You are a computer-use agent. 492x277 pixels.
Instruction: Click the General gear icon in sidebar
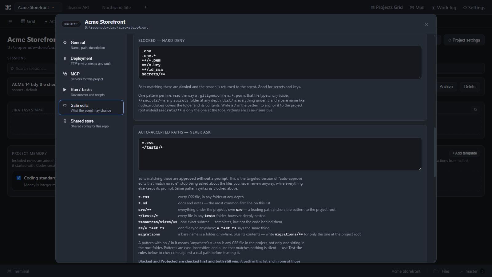pyautogui.click(x=65, y=43)
